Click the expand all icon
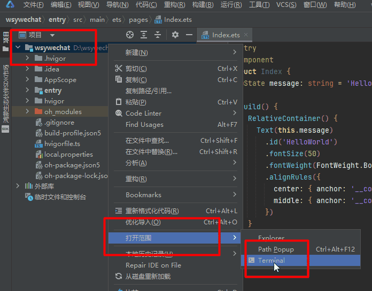The image size is (372, 291). click(144, 35)
